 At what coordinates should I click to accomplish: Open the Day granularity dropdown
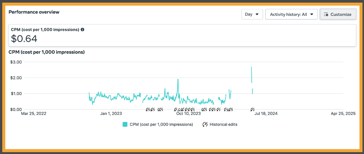pos(252,14)
